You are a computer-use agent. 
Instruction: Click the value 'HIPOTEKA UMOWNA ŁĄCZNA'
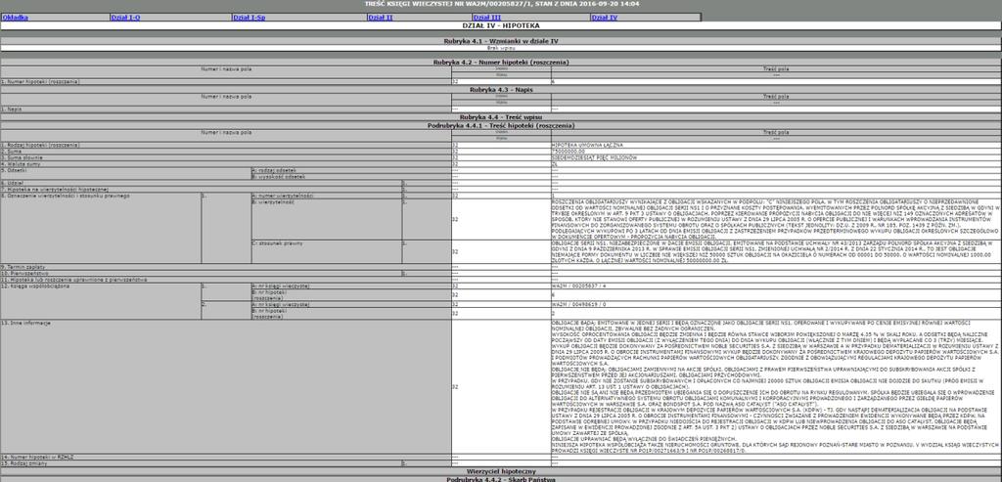click(587, 145)
